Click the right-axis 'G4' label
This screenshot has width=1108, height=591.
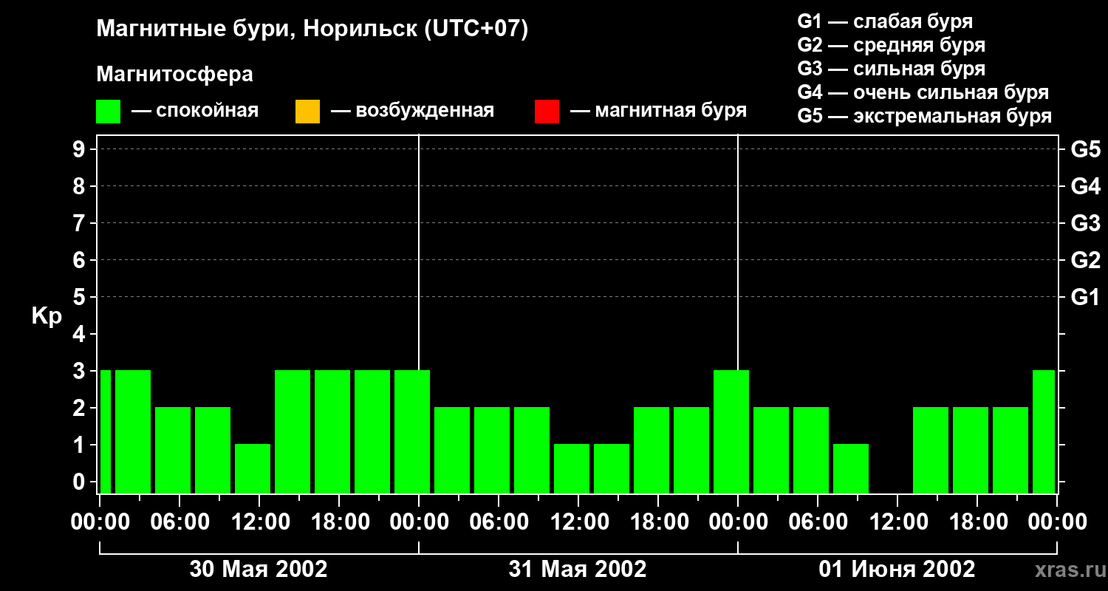(1086, 186)
